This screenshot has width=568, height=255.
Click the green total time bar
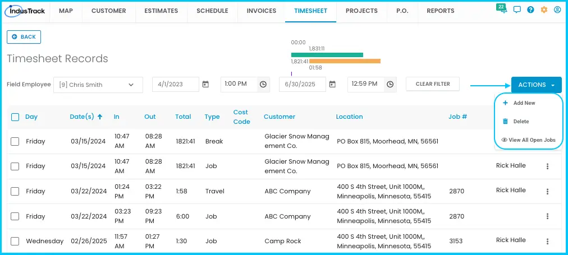[327, 54]
